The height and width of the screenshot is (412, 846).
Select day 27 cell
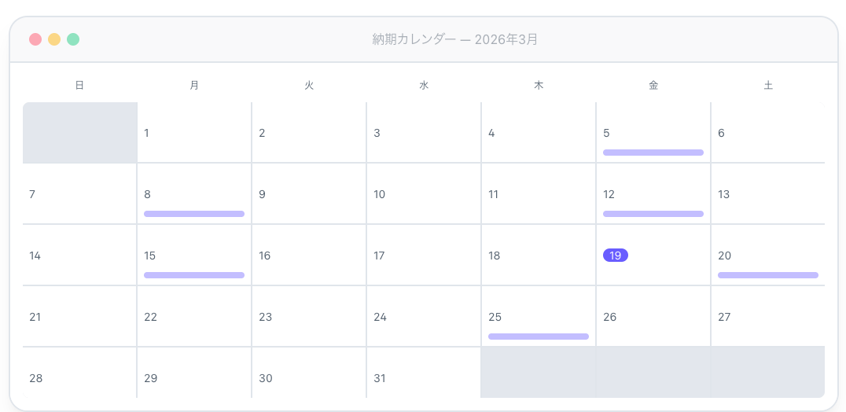pos(767,317)
